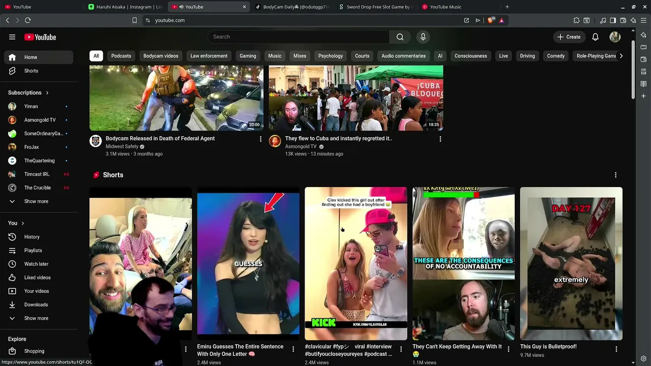
Task: Select the Psychology chip
Action: (x=331, y=56)
